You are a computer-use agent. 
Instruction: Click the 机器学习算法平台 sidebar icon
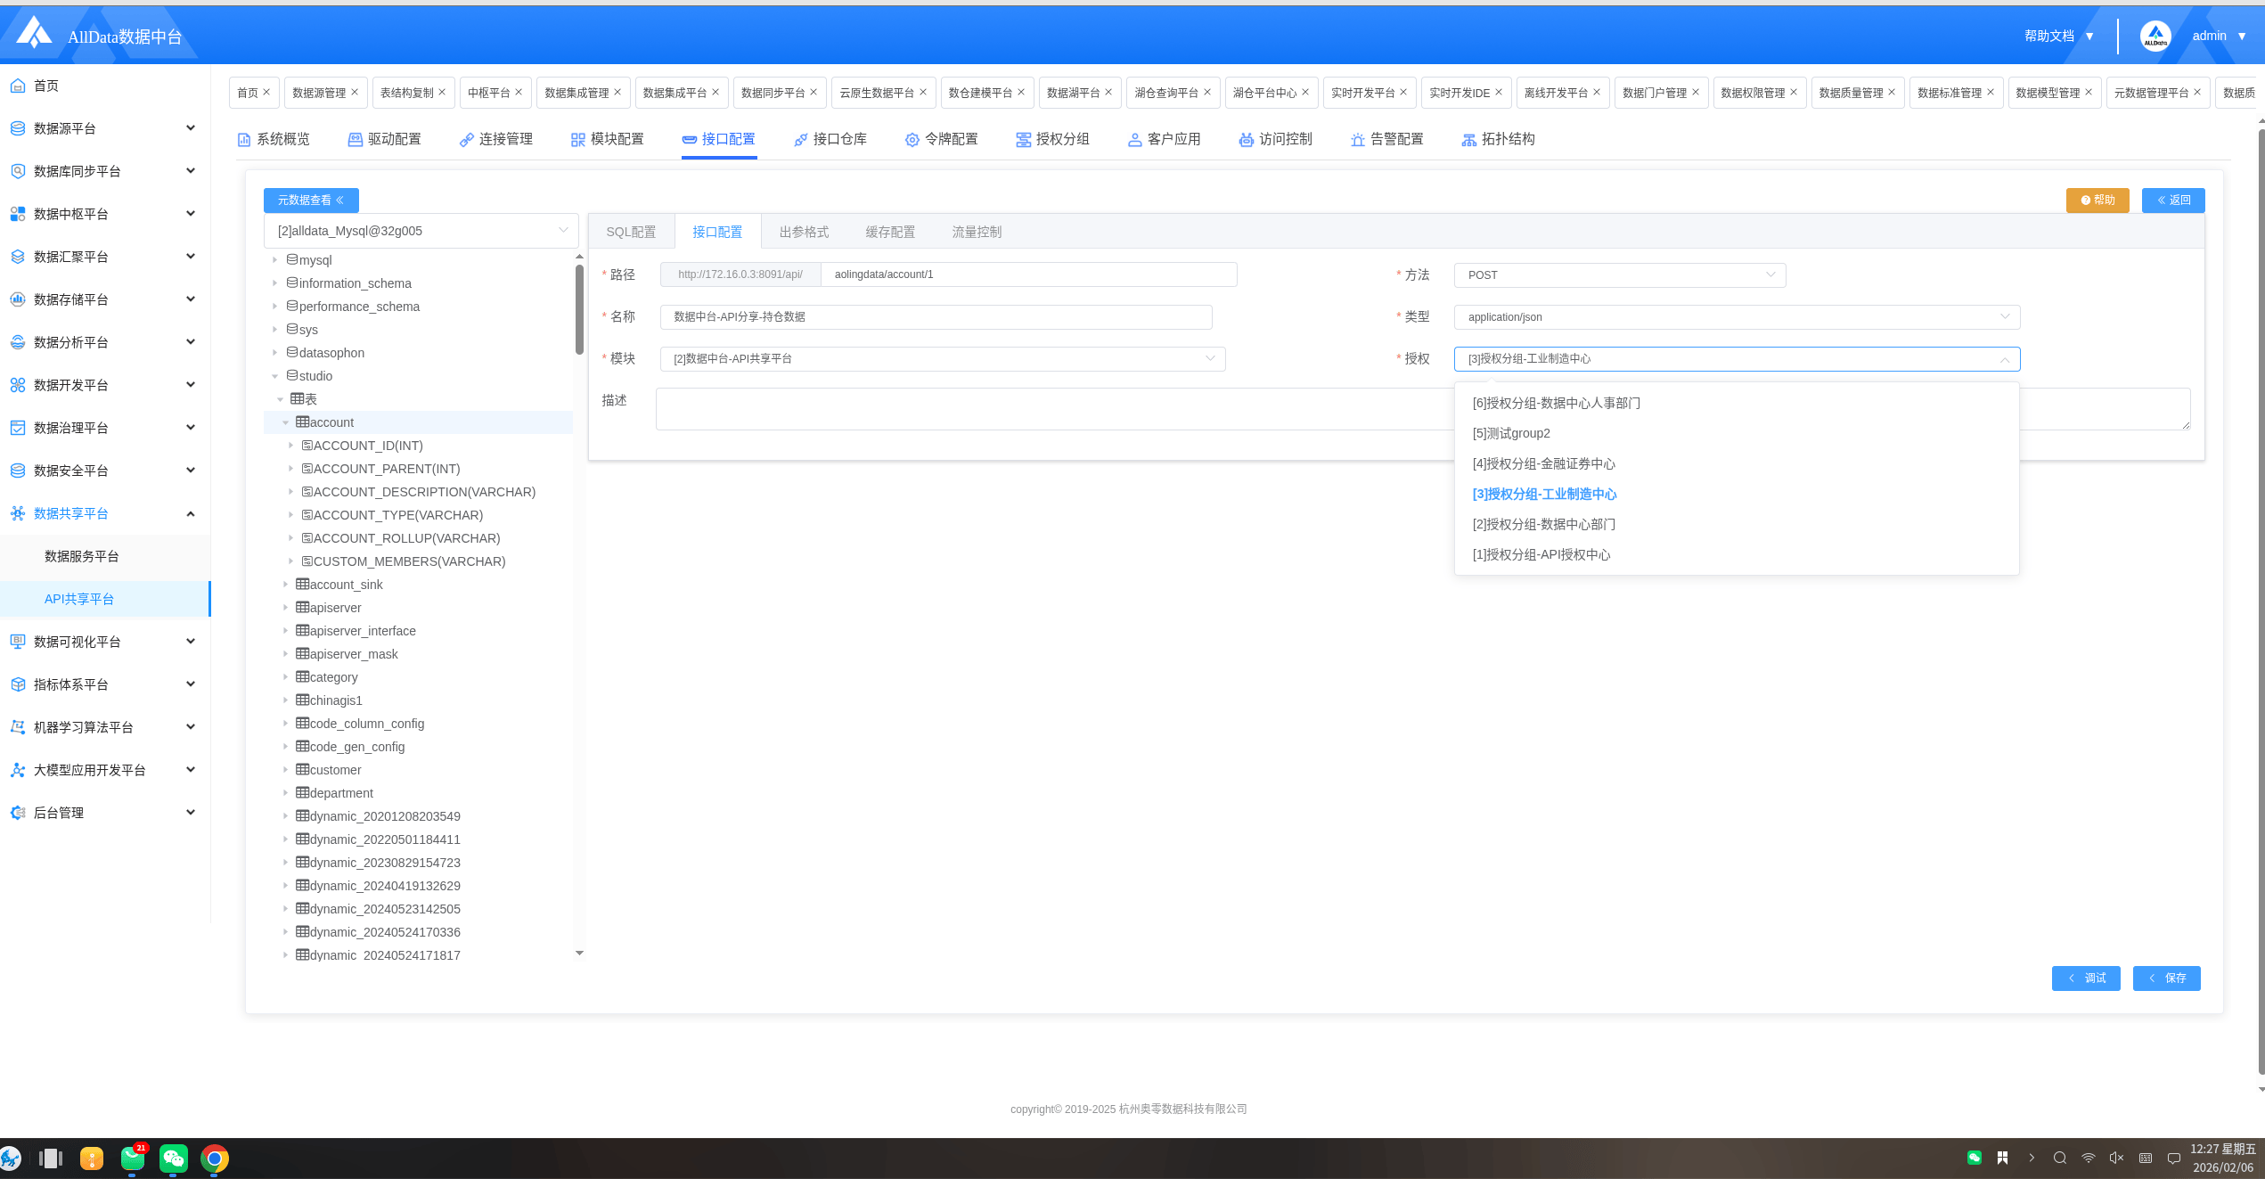click(17, 727)
